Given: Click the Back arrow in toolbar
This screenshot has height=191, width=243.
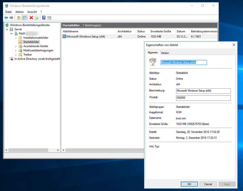Looking at the screenshot, I should click(x=6, y=18).
